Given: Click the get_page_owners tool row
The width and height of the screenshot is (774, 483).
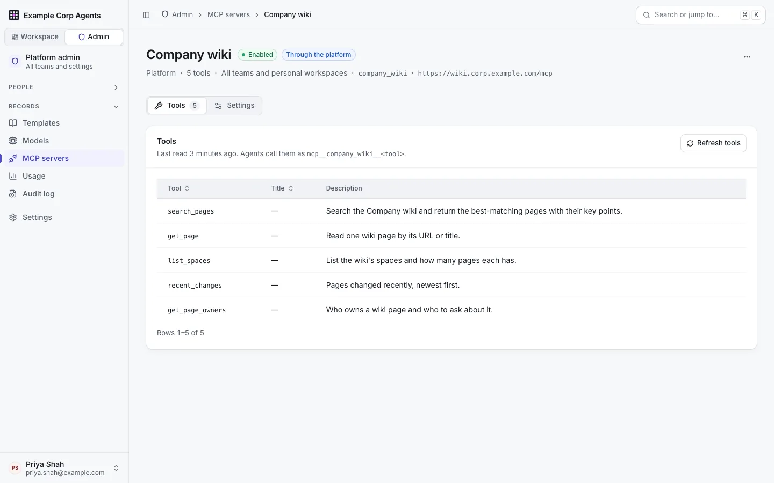Looking at the screenshot, I should coord(451,310).
